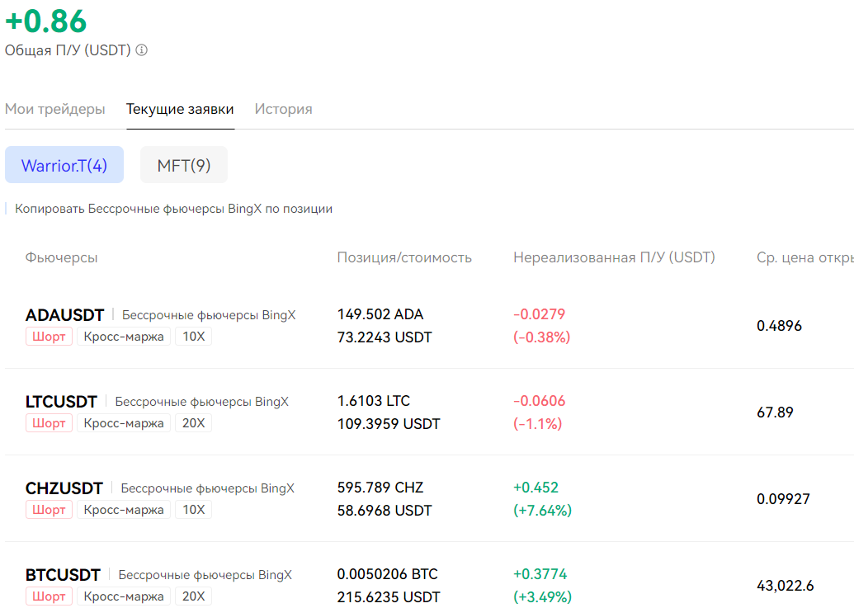This screenshot has height=608, width=854.
Task: Click the BTCUSDT pair name
Action: (x=63, y=575)
